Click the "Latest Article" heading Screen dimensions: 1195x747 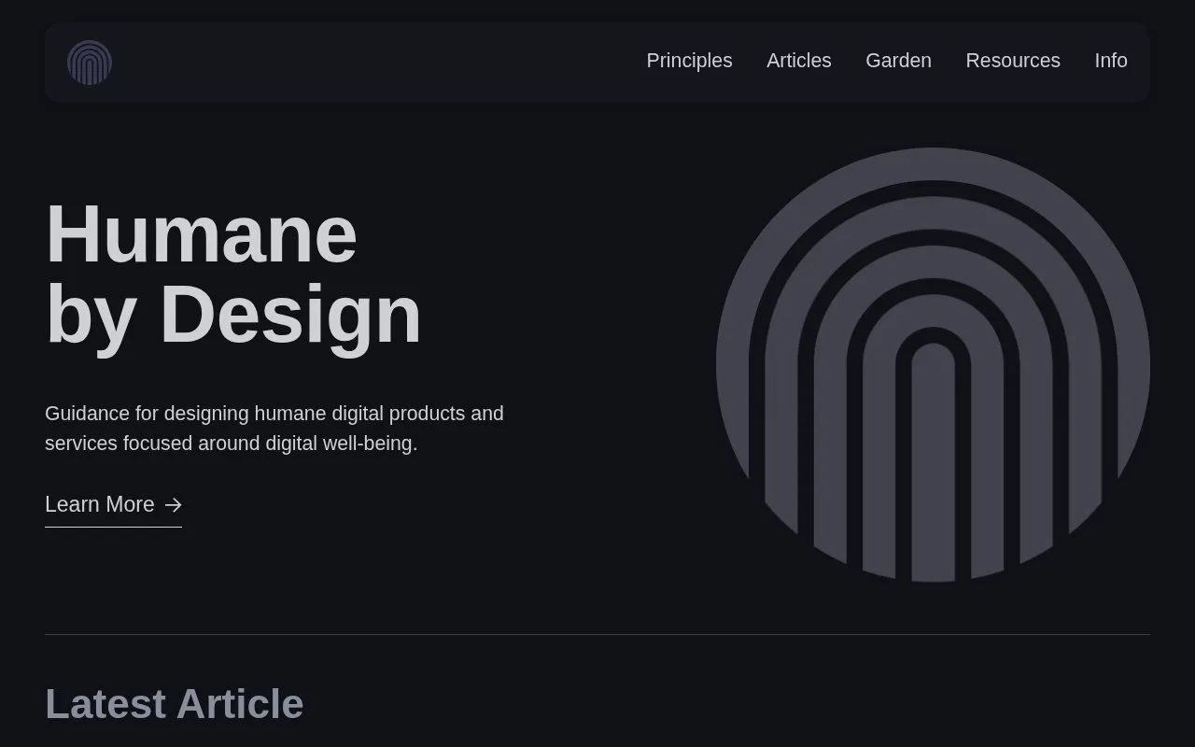click(x=175, y=704)
